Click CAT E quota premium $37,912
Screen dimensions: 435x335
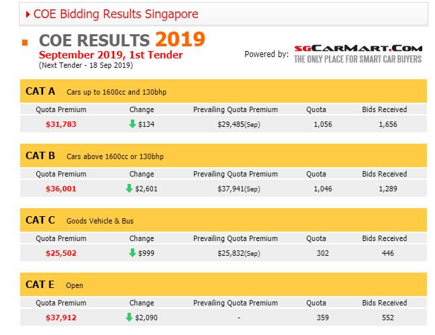[x=61, y=318]
